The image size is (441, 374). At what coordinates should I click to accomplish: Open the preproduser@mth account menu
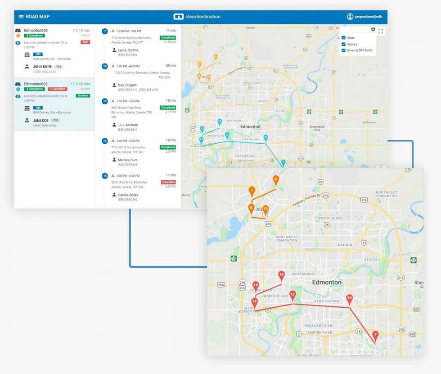pos(364,16)
